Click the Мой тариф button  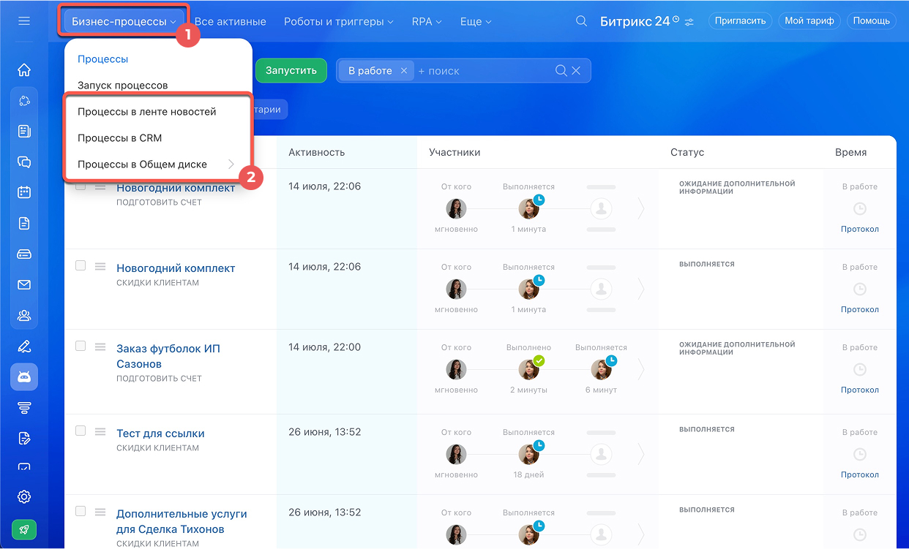(x=809, y=21)
